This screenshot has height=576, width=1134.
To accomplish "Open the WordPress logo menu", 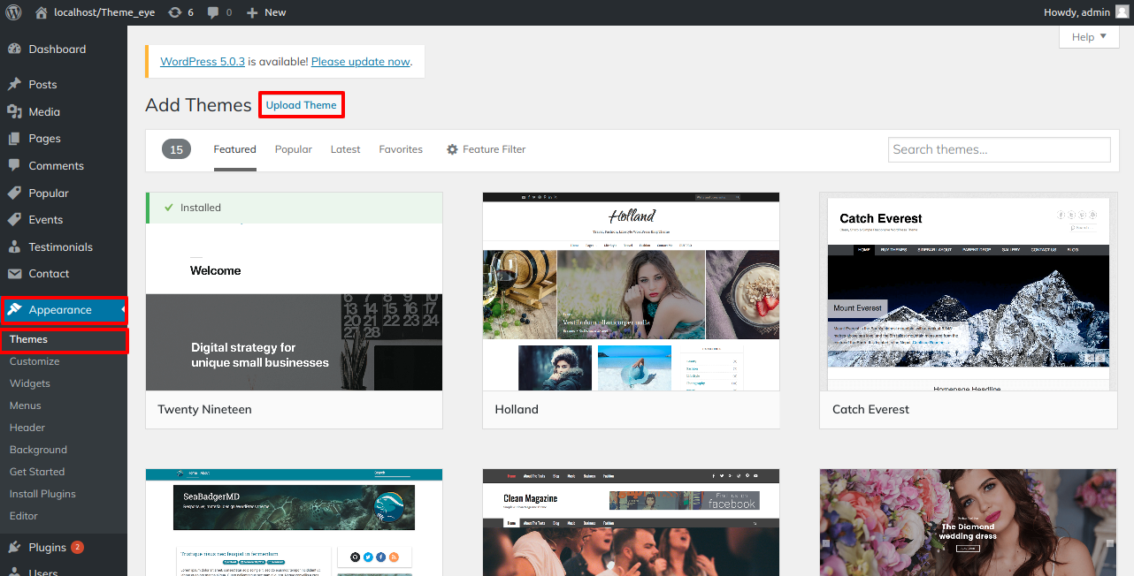I will (x=13, y=12).
